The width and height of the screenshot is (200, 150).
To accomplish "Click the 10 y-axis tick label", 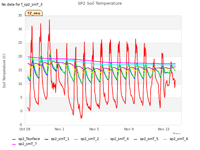I will click(20, 84).
